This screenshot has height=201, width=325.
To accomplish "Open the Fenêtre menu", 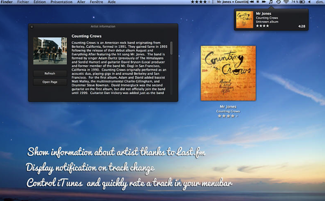I will (96, 2).
